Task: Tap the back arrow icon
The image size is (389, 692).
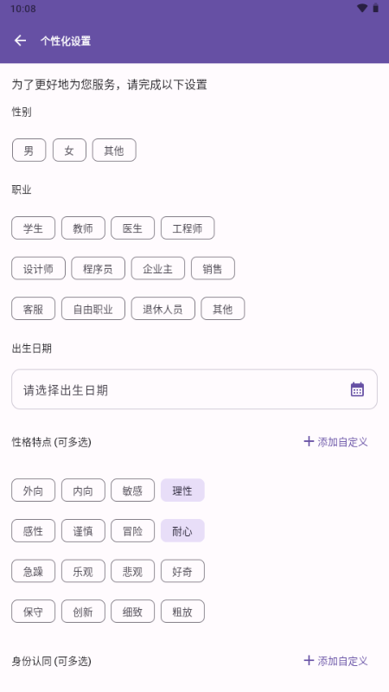Action: 20,41
